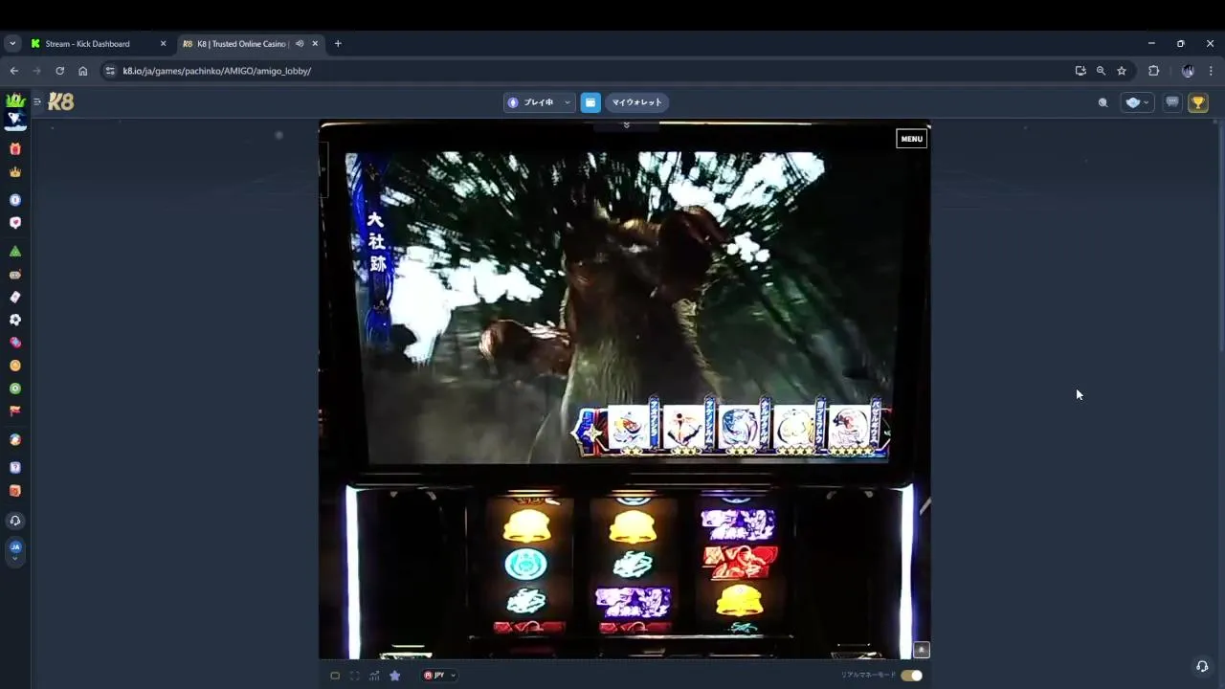Go back with browser back arrow
Viewport: 1225px width, 689px height.
(x=13, y=71)
